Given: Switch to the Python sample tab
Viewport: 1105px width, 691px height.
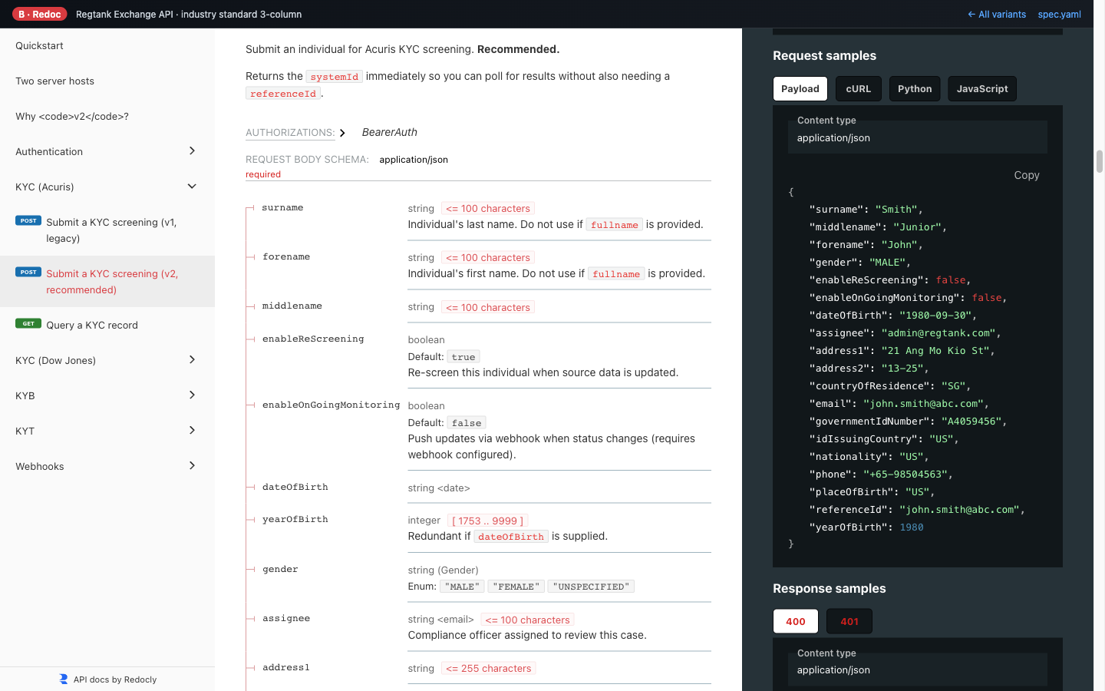Looking at the screenshot, I should pos(915,89).
